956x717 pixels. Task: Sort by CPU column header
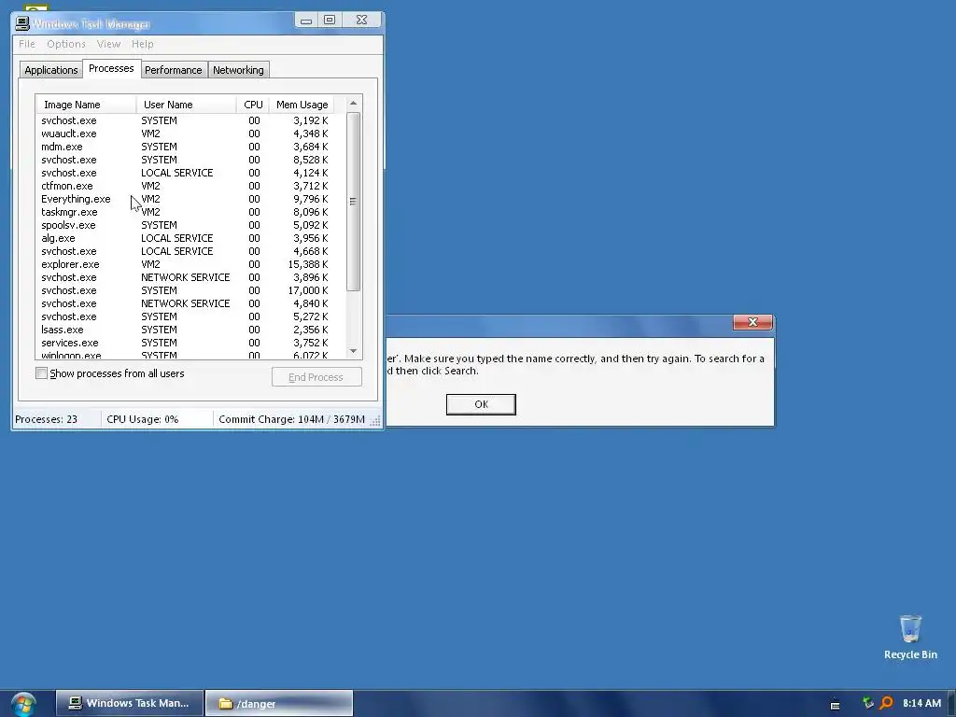[253, 105]
